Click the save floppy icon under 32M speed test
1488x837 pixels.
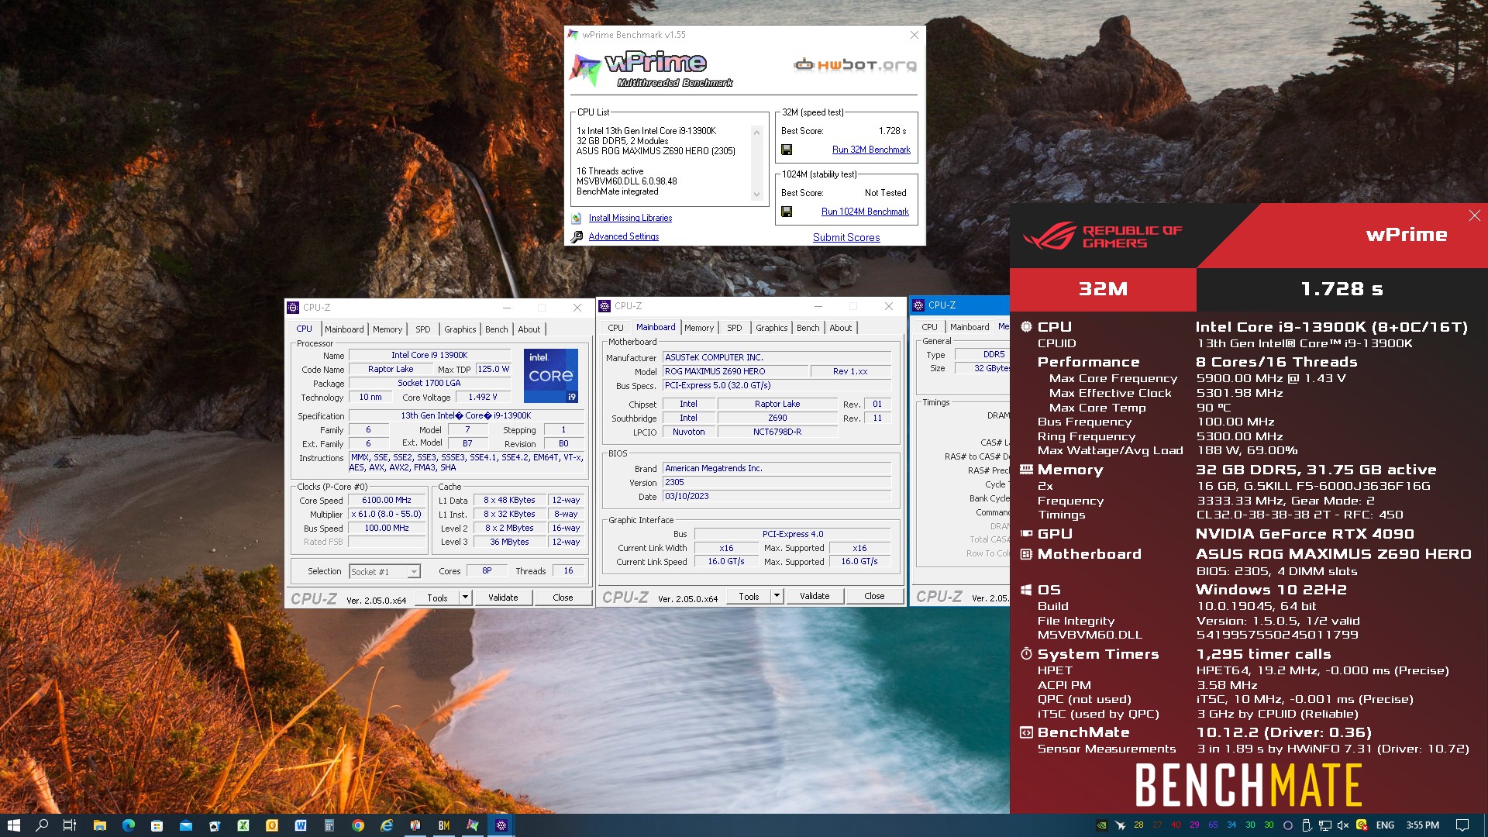point(787,150)
